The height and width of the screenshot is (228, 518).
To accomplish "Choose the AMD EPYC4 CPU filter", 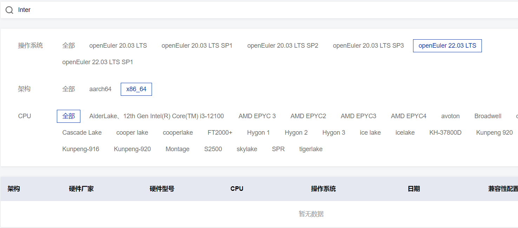I will (x=409, y=116).
